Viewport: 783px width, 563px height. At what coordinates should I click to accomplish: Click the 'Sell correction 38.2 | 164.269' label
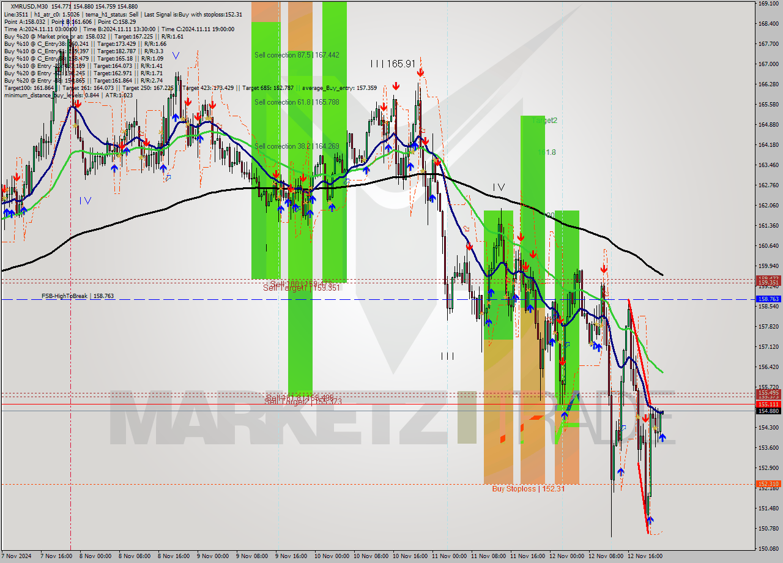[x=297, y=146]
